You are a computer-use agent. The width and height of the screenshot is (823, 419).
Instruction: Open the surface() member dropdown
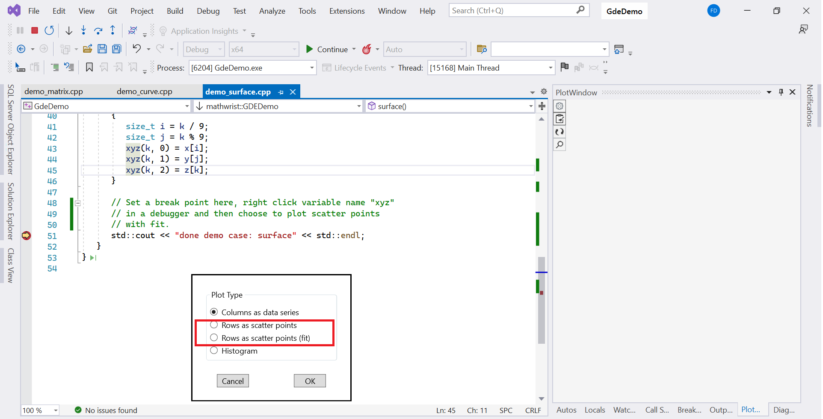click(450, 106)
